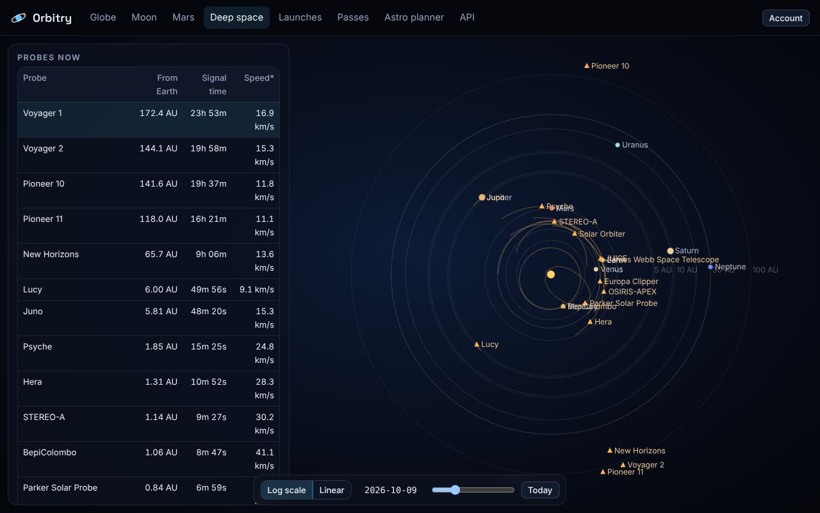Click the Saturn planet dot
Image resolution: width=820 pixels, height=513 pixels.
point(670,251)
